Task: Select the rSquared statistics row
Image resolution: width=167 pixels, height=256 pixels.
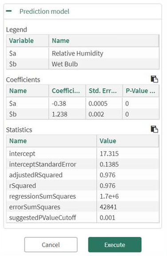Action: 83,185
